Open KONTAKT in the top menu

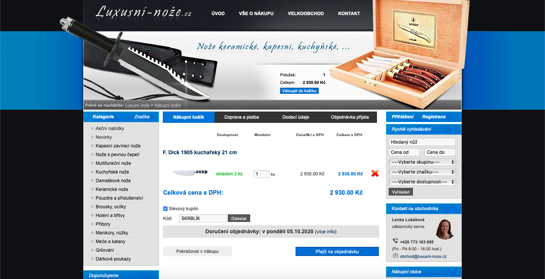click(x=349, y=13)
